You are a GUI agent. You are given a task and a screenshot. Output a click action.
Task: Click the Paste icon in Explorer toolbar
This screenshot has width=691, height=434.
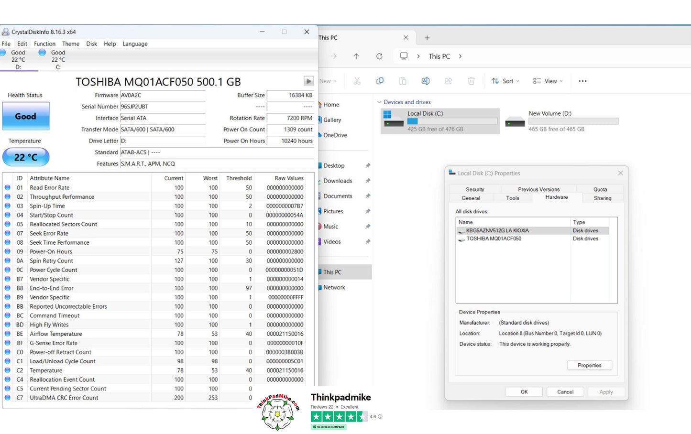[x=403, y=81]
